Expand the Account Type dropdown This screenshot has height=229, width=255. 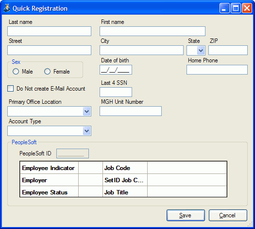86,131
